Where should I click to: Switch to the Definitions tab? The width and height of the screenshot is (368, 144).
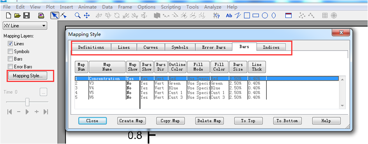tap(91, 47)
